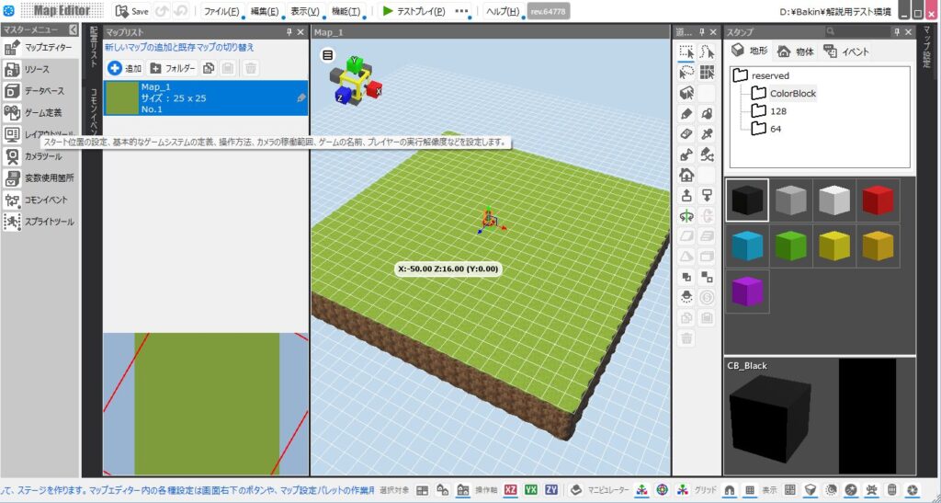941x503 pixels.
Task: Toggle the ZY operation axis
Action: 551,490
